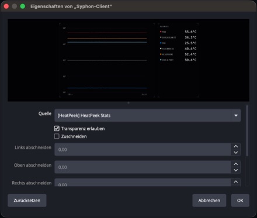Close the Syphon-Client properties window
Viewport: 257px width, 218px height.
(6, 6)
